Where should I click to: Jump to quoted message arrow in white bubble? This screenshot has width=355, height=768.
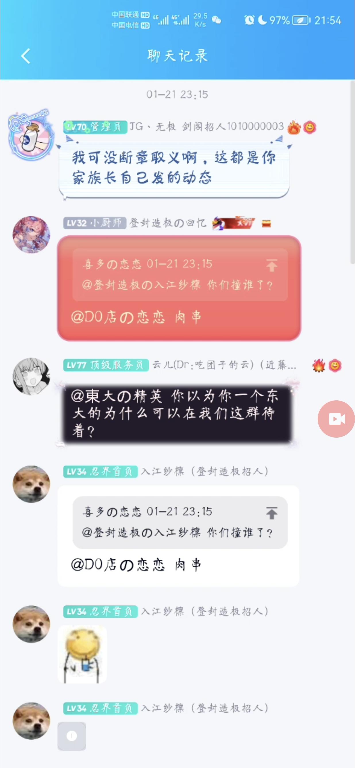(x=271, y=513)
